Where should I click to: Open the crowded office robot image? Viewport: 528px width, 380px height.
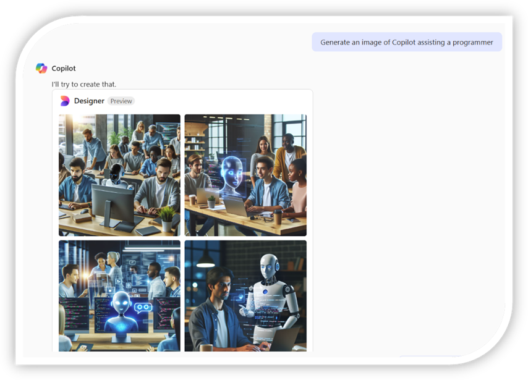coord(119,175)
